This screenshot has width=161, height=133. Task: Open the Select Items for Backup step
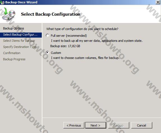click(19, 41)
